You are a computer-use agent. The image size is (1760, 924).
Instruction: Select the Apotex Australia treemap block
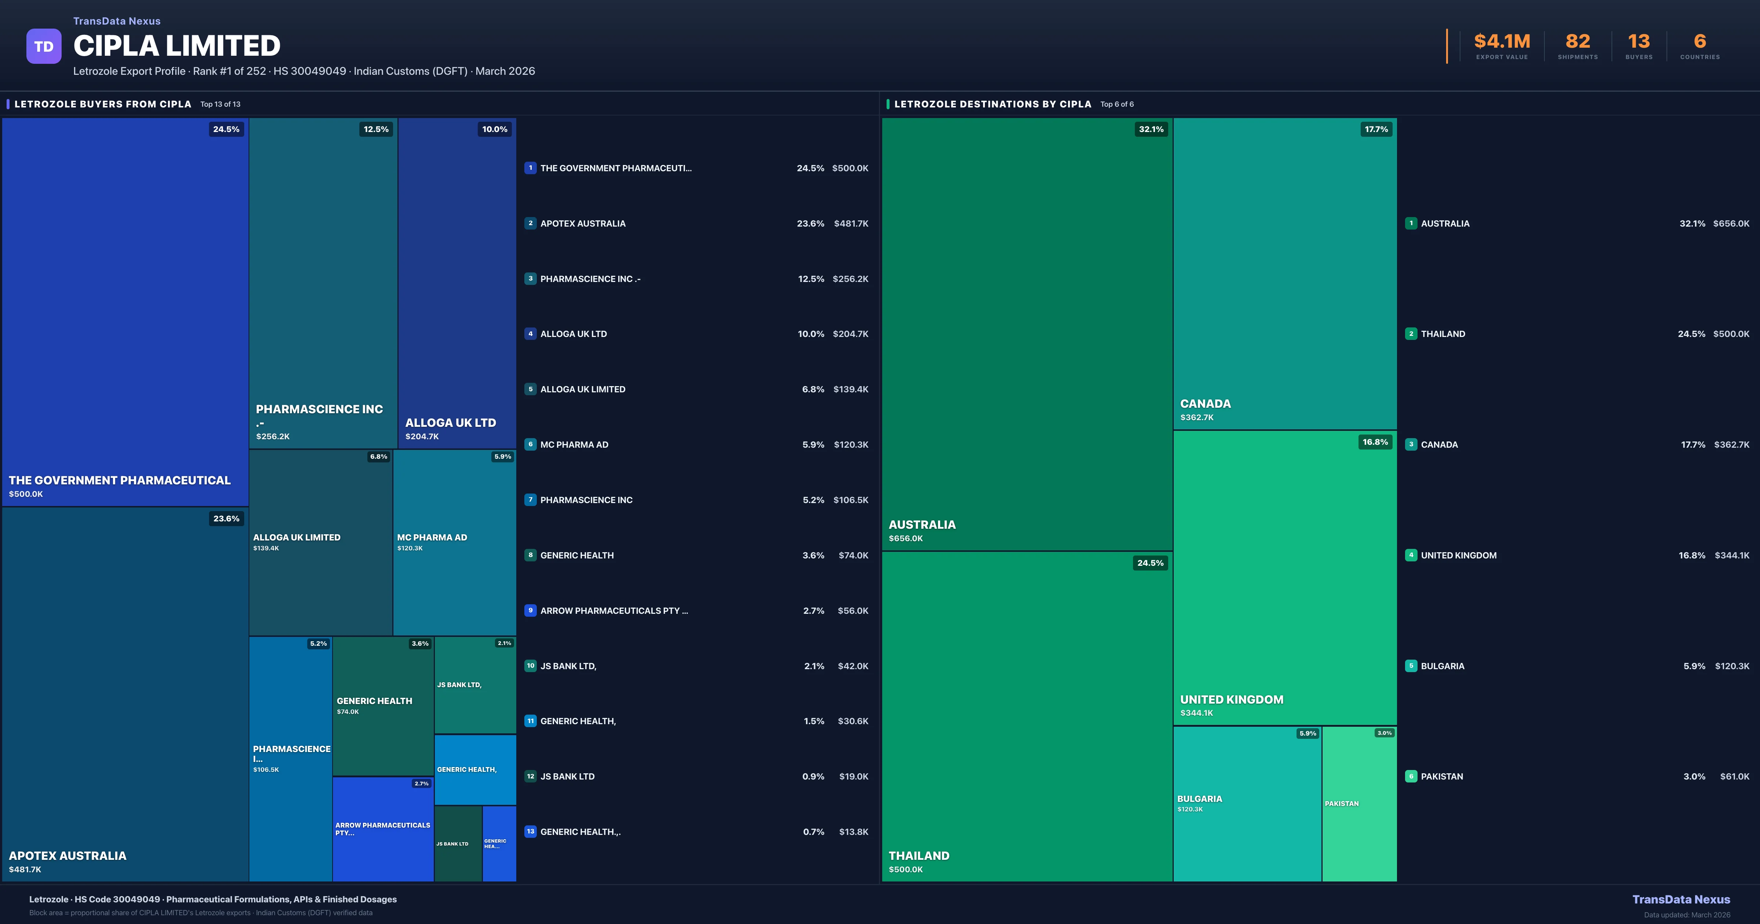(x=125, y=694)
